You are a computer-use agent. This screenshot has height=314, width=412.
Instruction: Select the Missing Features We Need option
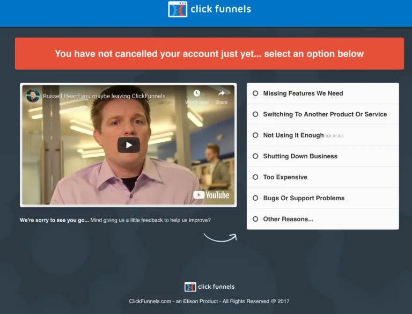322,93
